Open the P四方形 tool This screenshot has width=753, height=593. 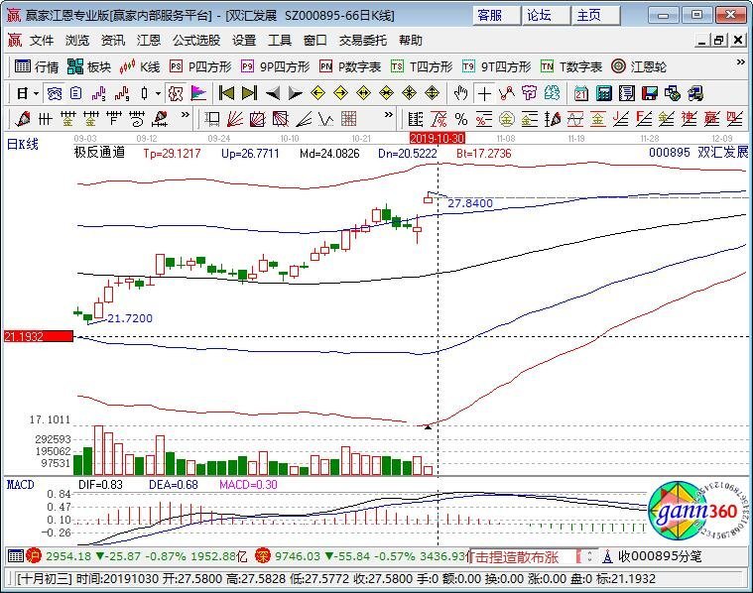[x=200, y=66]
